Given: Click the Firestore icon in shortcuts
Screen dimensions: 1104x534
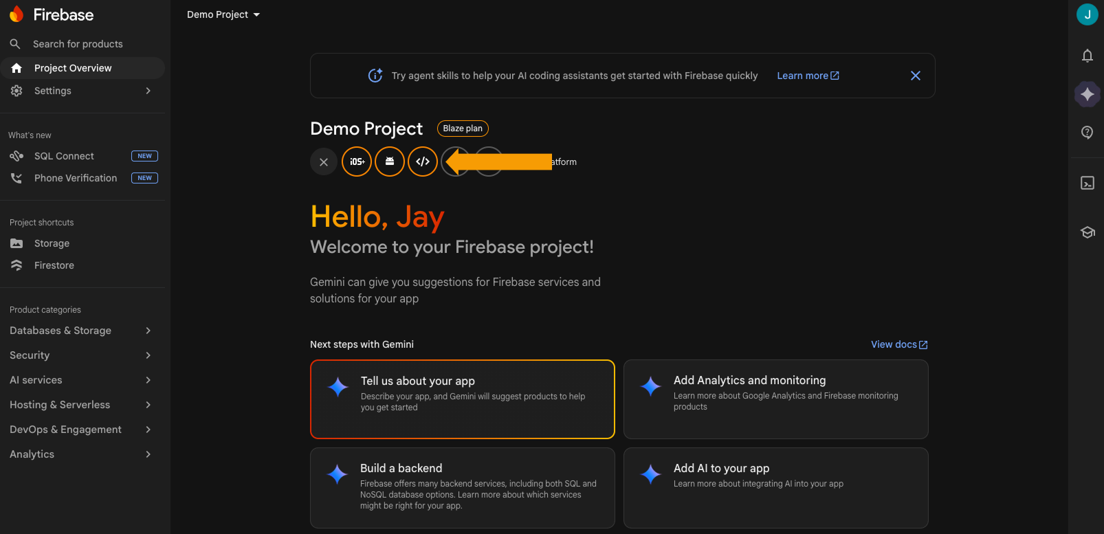Looking at the screenshot, I should [x=16, y=265].
